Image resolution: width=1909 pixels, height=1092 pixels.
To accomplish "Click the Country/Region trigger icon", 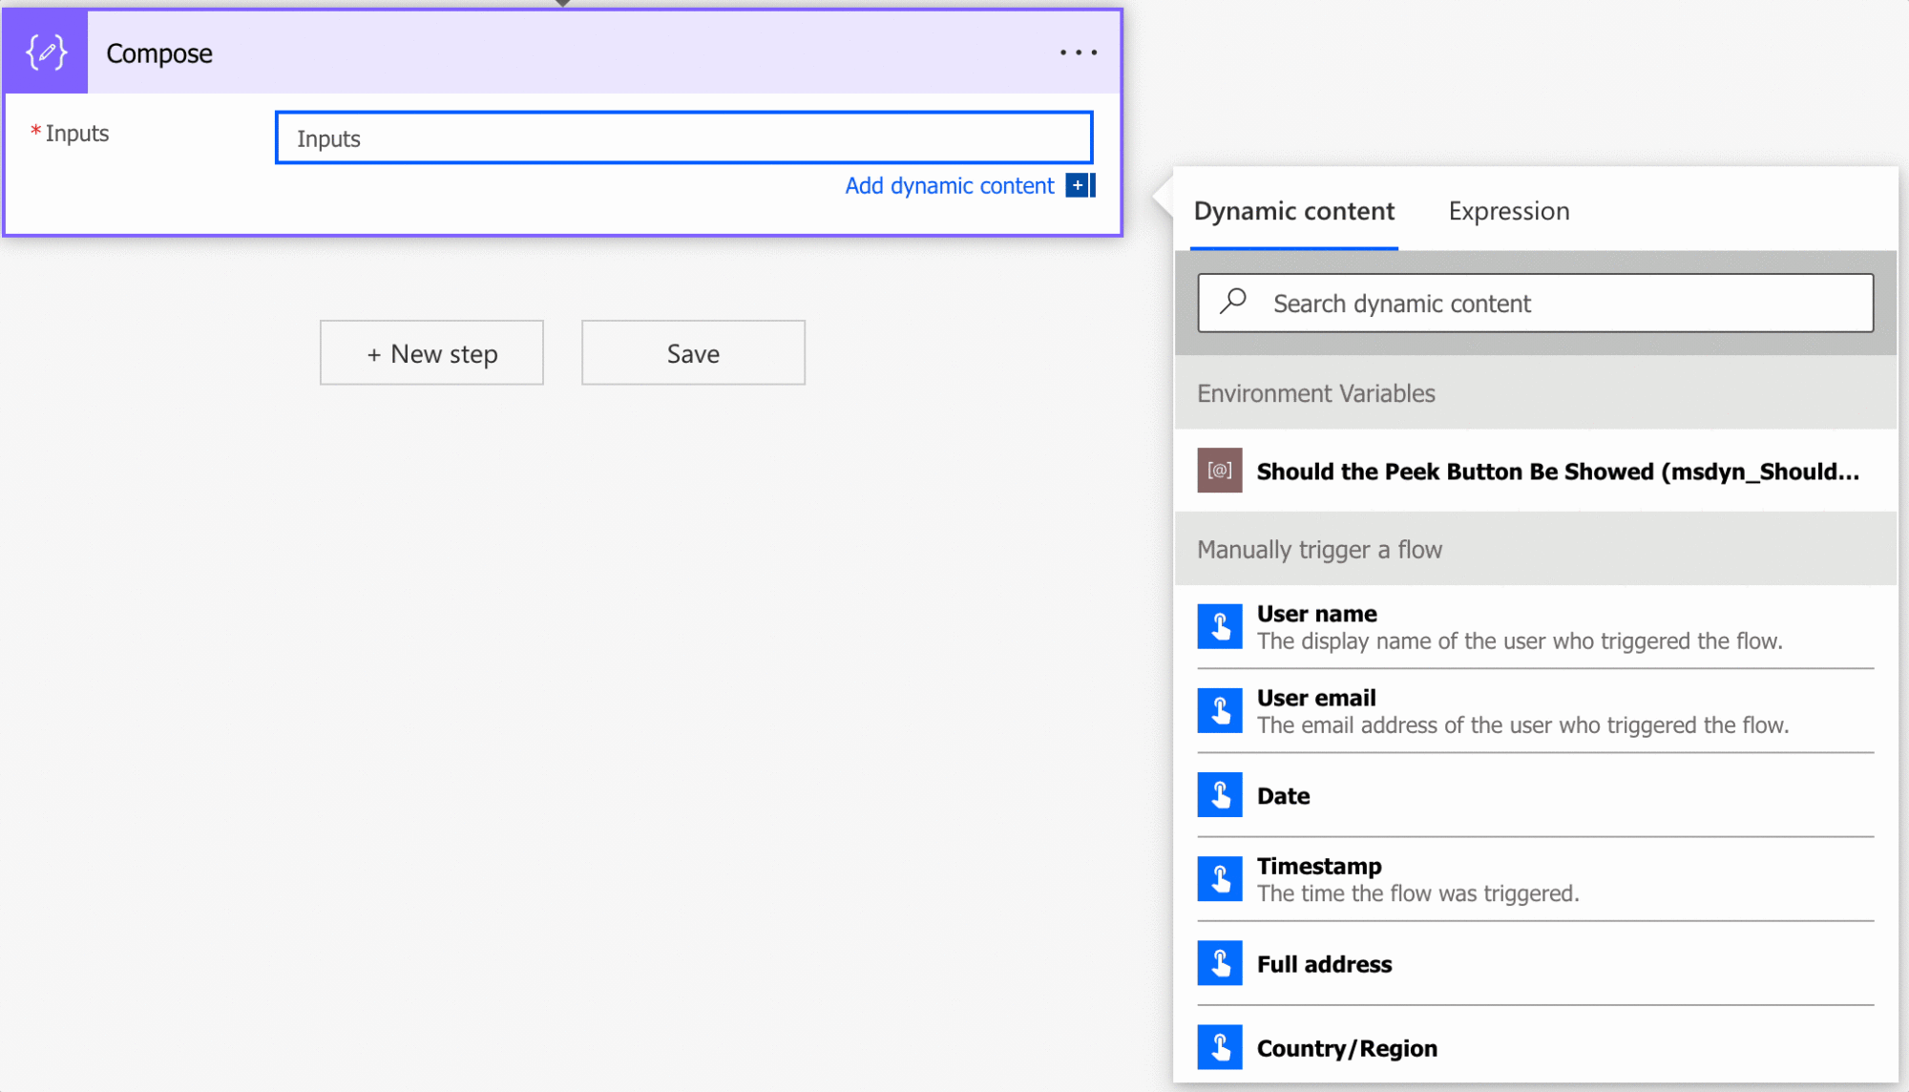I will pos(1220,1047).
